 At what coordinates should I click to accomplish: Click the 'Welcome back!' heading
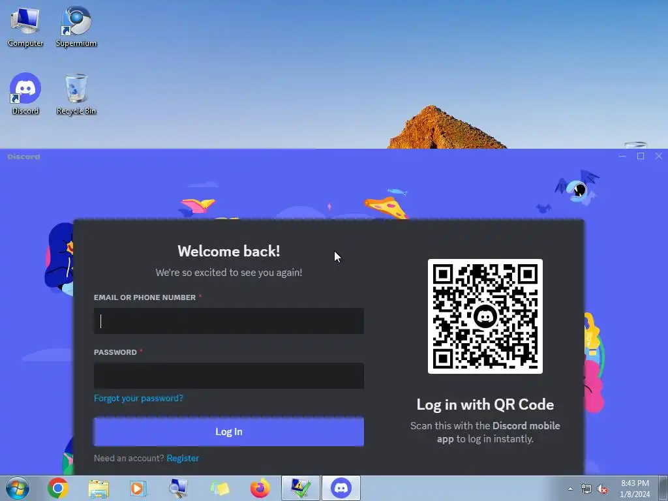[229, 251]
